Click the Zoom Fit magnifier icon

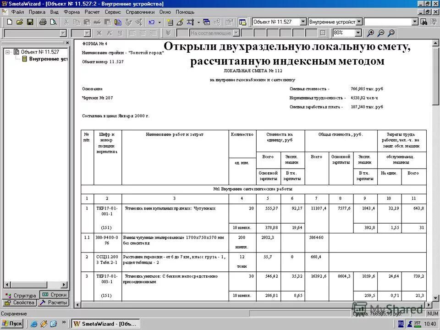click(x=391, y=33)
